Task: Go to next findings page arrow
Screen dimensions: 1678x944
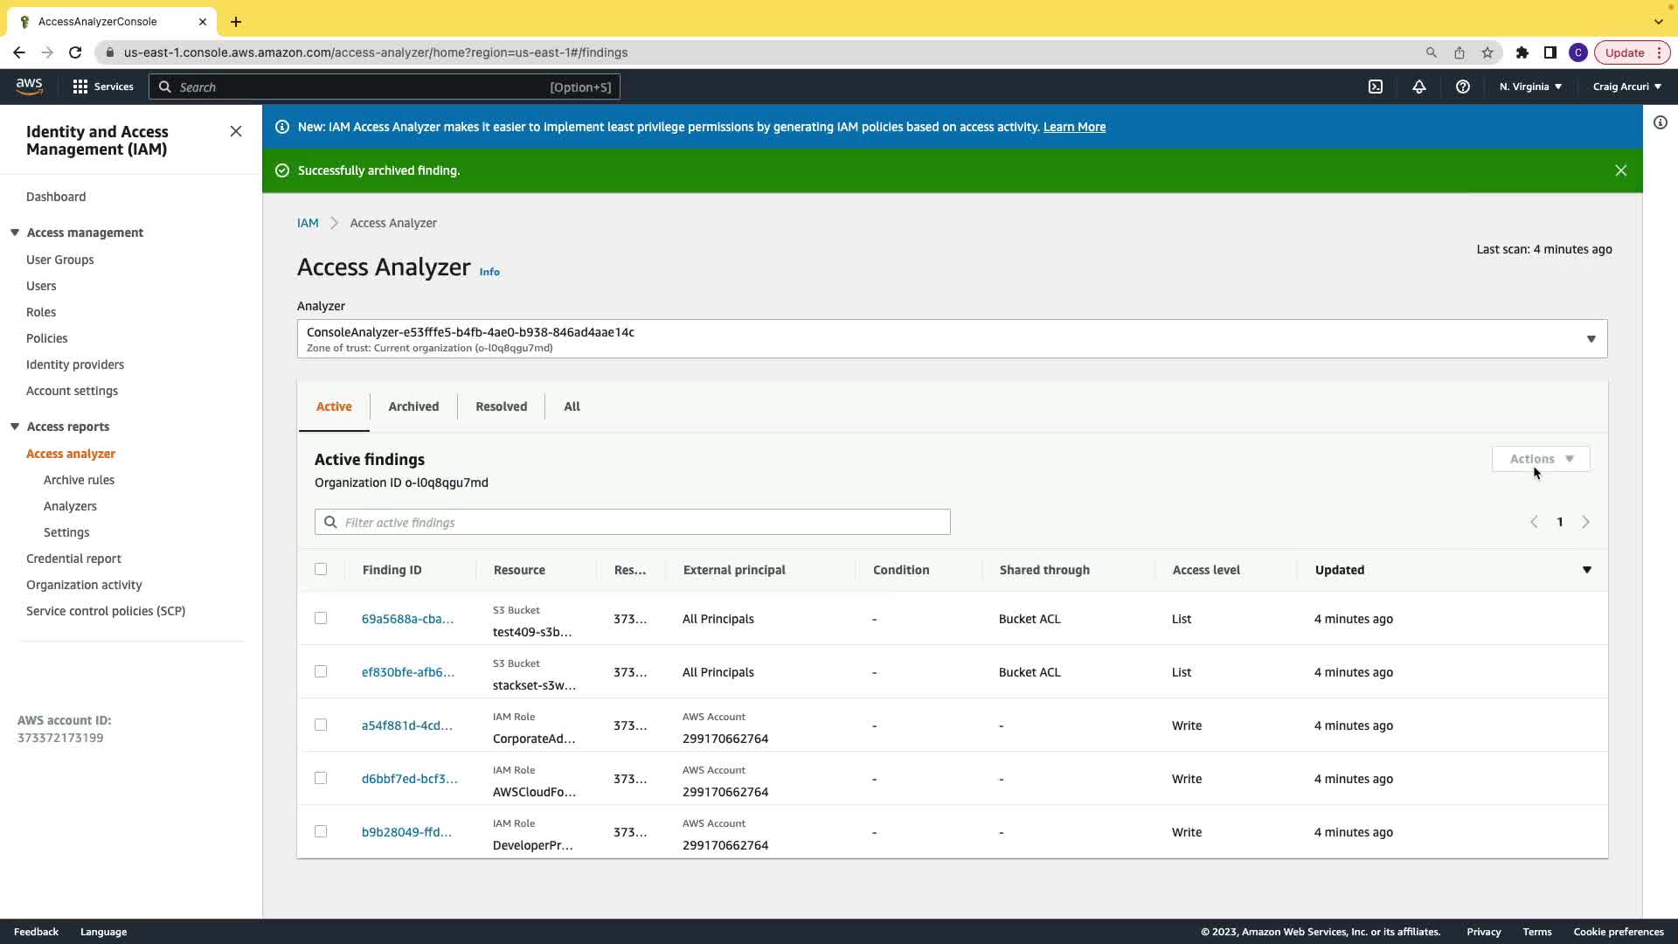Action: (1585, 522)
